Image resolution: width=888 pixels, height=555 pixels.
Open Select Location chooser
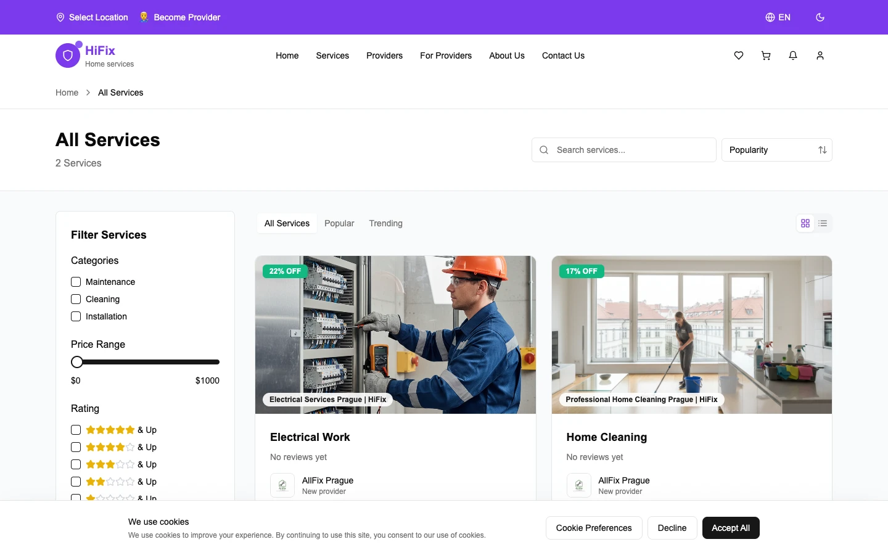click(91, 17)
